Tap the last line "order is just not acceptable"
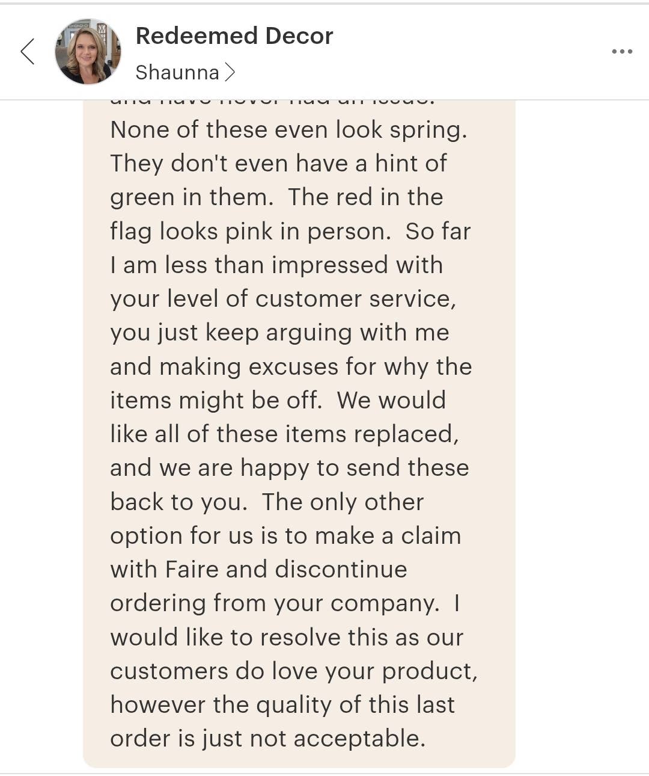The image size is (649, 776). (268, 739)
